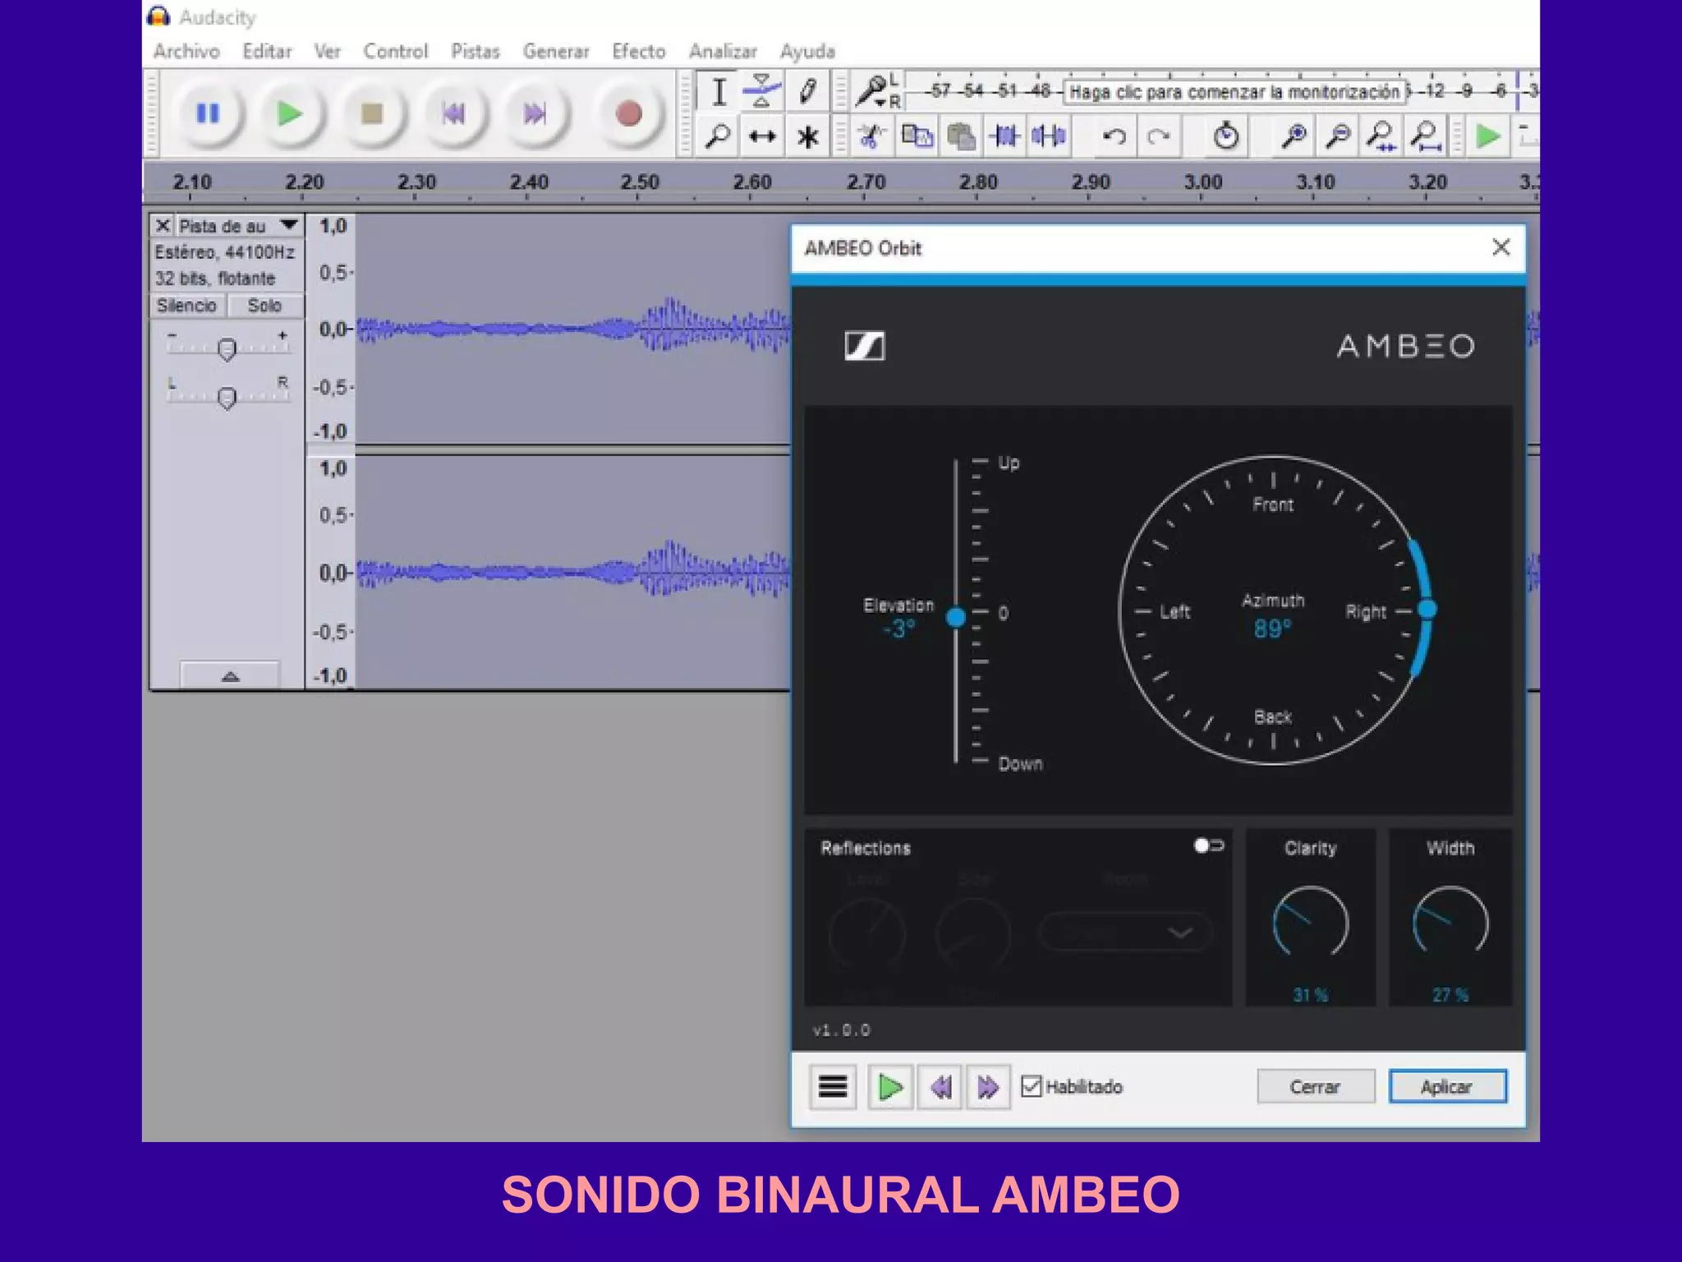
Task: Click the Cut scissors icon
Action: pos(872,136)
